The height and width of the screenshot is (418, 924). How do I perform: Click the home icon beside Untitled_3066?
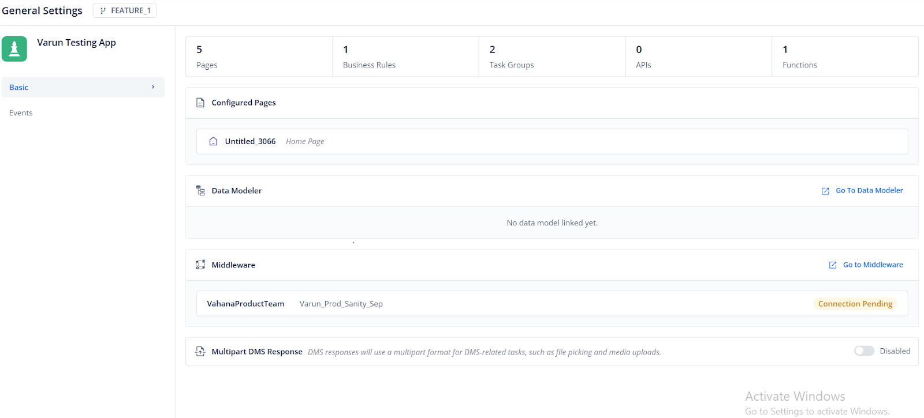(213, 141)
